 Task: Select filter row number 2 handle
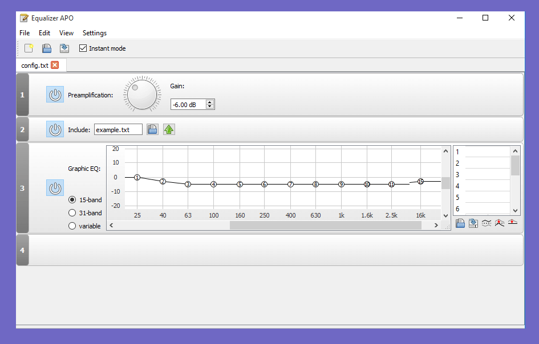point(22,129)
